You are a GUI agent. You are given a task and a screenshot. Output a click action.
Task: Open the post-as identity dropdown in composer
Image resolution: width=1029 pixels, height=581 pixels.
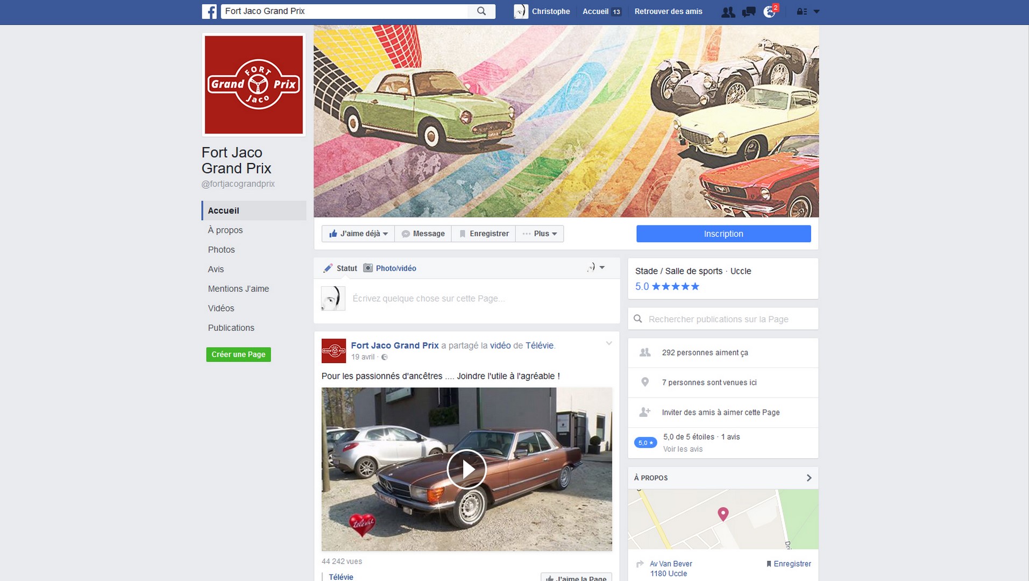pyautogui.click(x=595, y=267)
